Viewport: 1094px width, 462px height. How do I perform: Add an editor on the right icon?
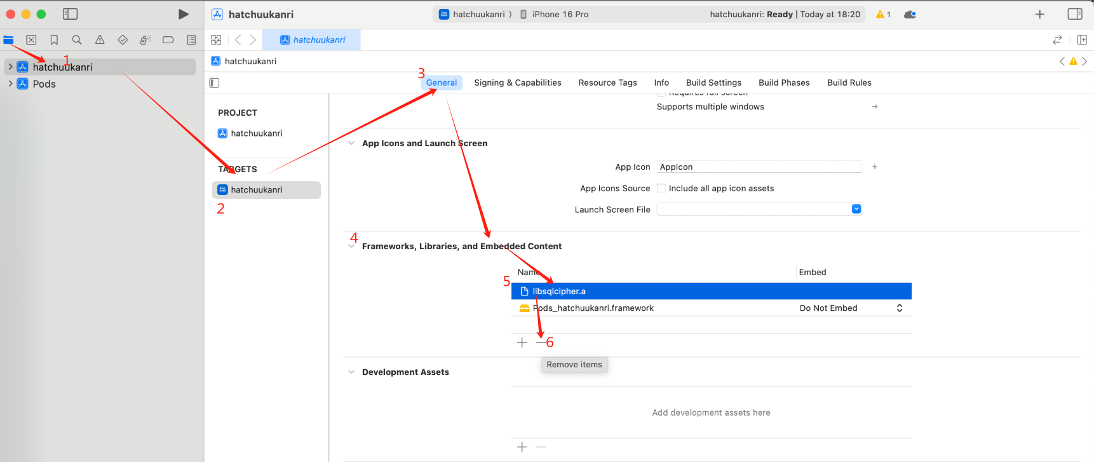tap(1082, 40)
